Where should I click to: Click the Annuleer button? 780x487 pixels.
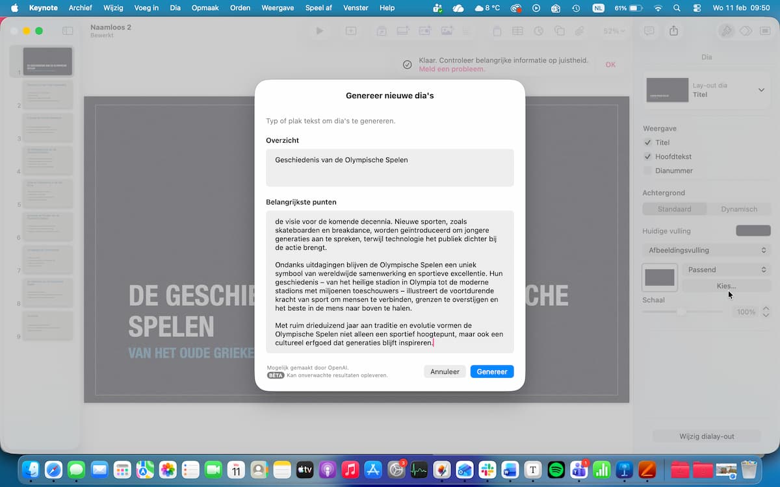(x=445, y=371)
